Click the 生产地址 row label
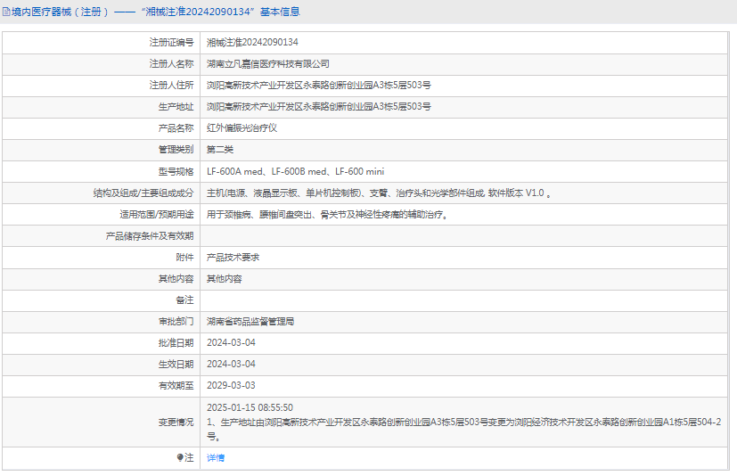 [x=176, y=107]
